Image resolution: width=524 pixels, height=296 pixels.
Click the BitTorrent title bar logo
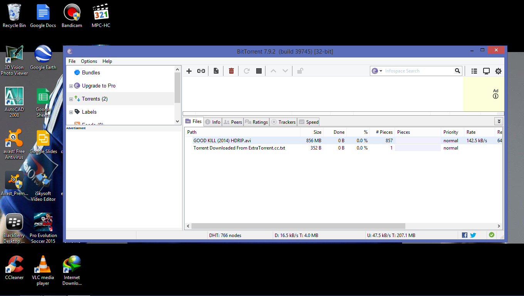click(70, 52)
